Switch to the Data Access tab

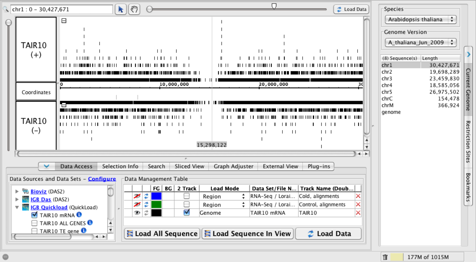(76, 166)
